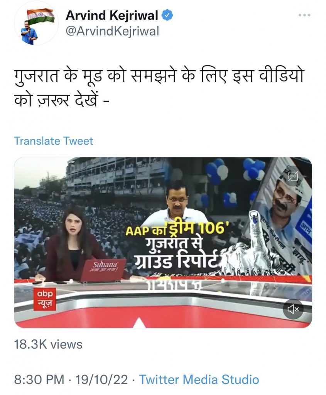Click the abp news logo in video

click(45, 299)
